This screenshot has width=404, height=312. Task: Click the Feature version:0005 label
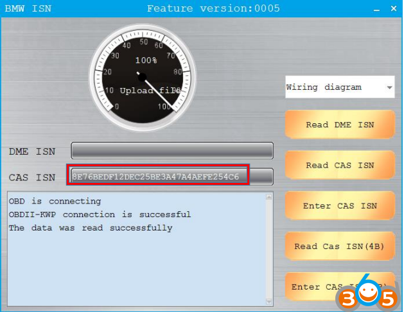pyautogui.click(x=202, y=8)
